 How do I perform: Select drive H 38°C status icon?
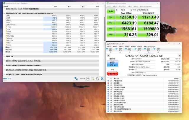(154, 49)
